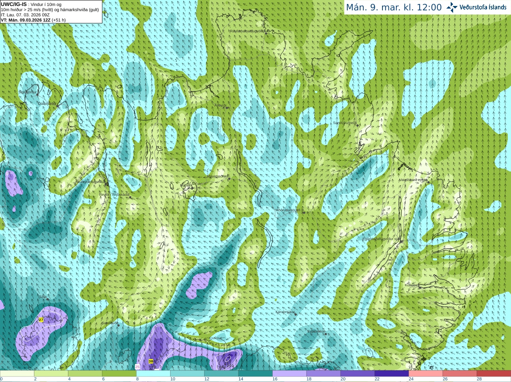Click the Ásbyrgi station label

220,105
